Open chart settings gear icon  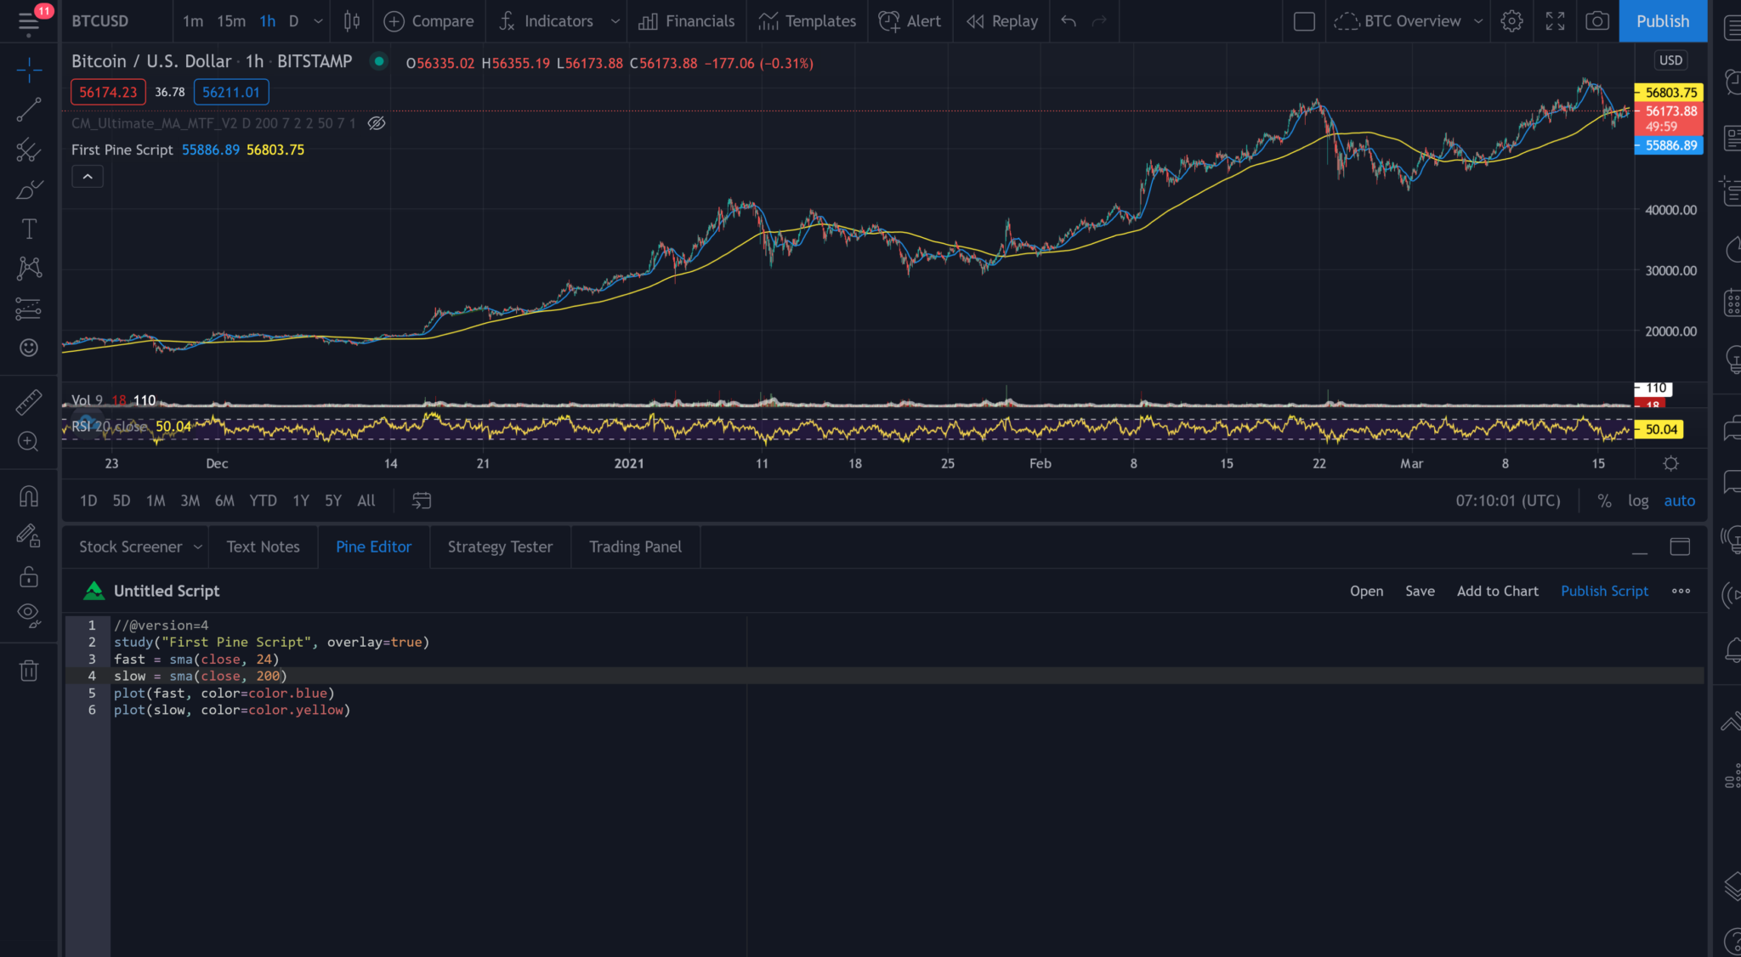(1511, 21)
